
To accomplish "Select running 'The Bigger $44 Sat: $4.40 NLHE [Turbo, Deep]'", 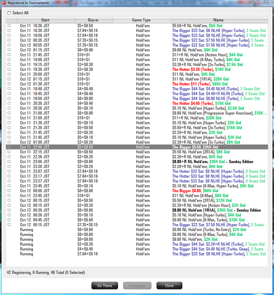I will pos(137,249).
